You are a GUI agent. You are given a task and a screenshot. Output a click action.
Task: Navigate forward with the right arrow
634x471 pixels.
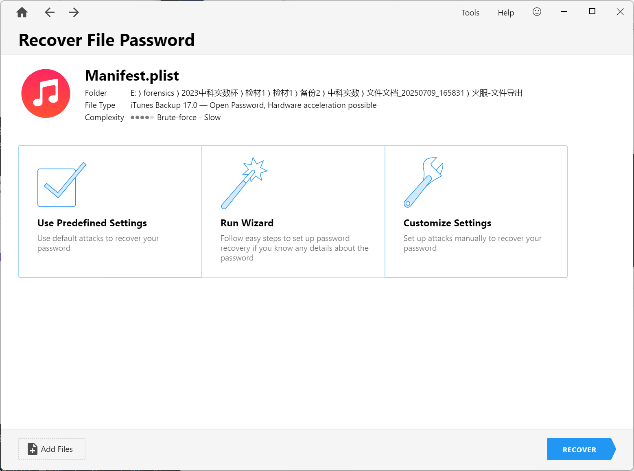point(74,13)
